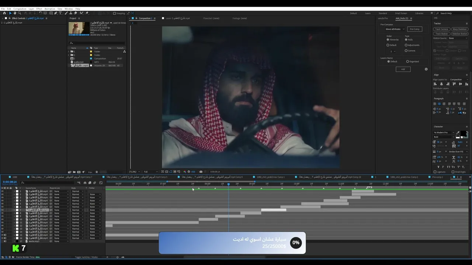
Task: Click the snapshot camera icon under viewer
Action: 201,172
